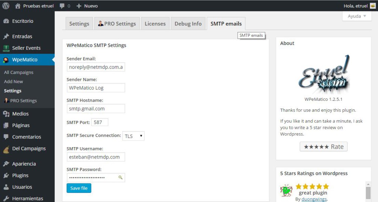The height and width of the screenshot is (202, 378).
Task: Click the SMTP Port field showing 587
Action: click(x=100, y=122)
